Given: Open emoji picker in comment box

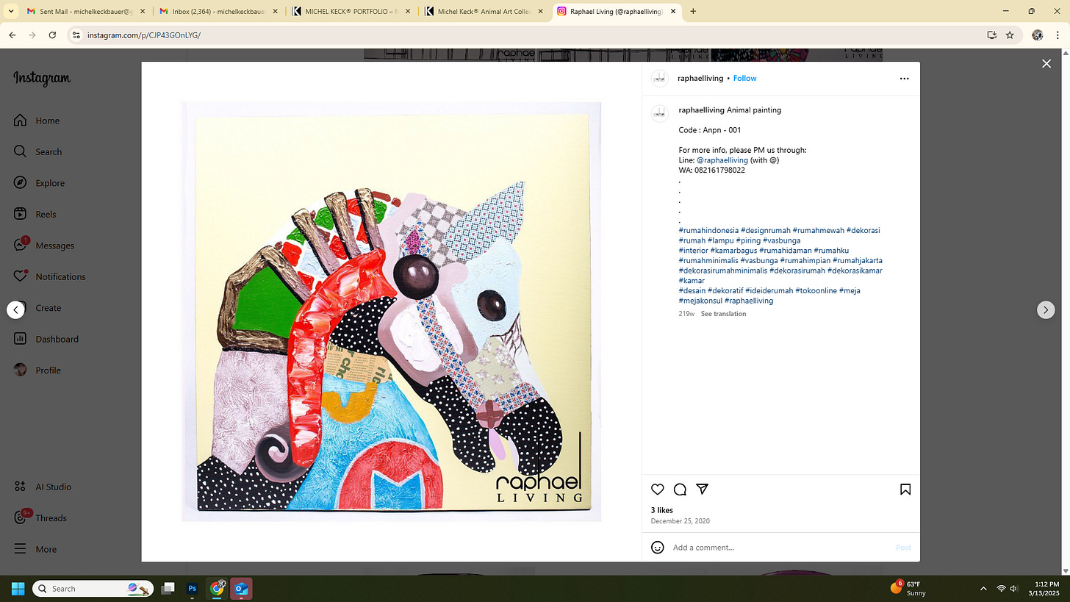Looking at the screenshot, I should [658, 548].
